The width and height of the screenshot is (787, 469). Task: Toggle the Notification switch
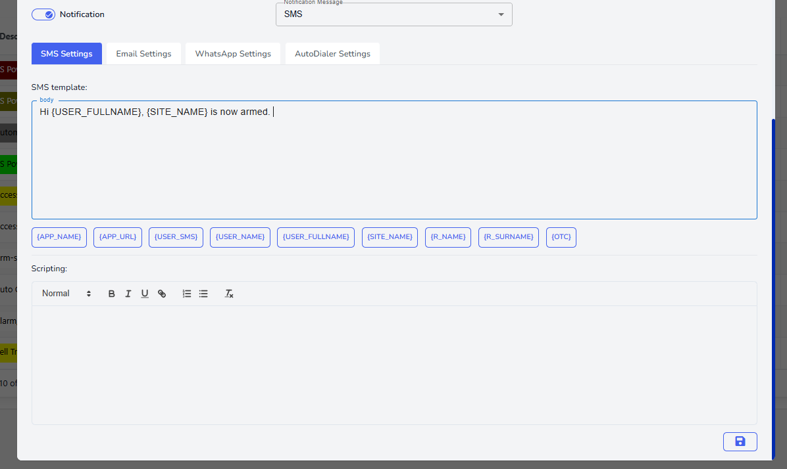click(43, 14)
